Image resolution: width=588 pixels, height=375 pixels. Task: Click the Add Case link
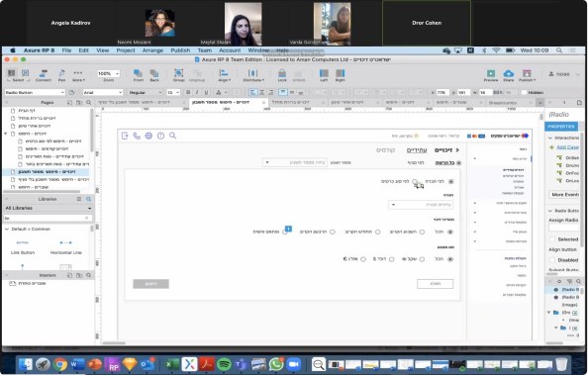pyautogui.click(x=567, y=147)
